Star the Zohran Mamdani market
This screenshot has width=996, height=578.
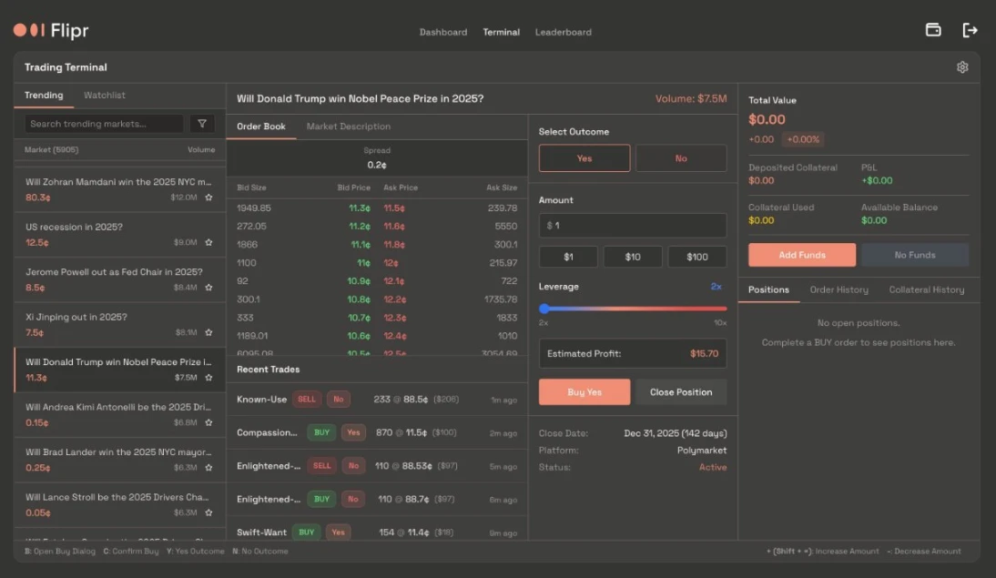(x=208, y=197)
